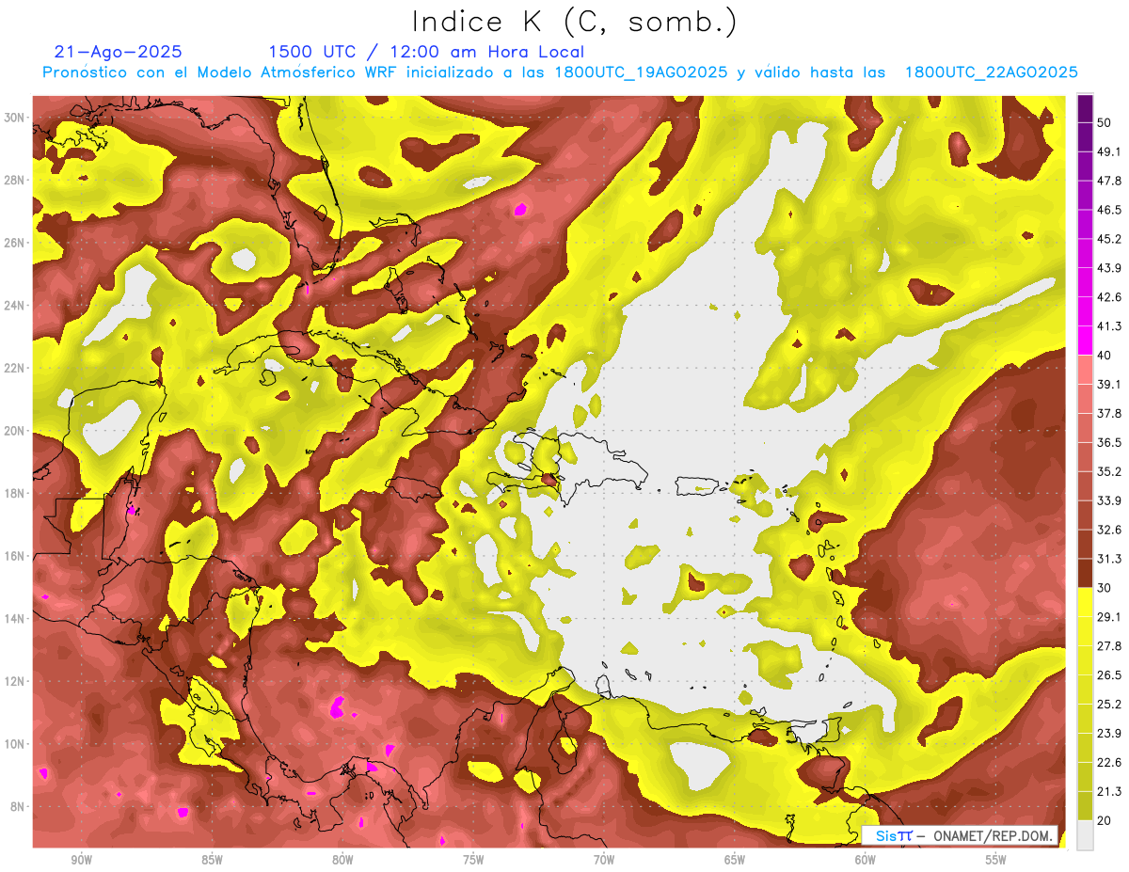Click the "46.5" colorbar label
1129x872 pixels.
pyautogui.click(x=1109, y=211)
